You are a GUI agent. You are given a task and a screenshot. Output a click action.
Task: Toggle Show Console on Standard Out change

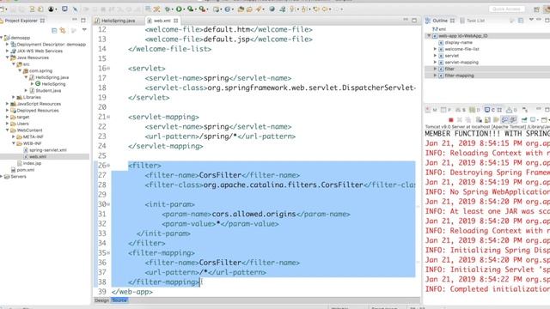(504, 120)
